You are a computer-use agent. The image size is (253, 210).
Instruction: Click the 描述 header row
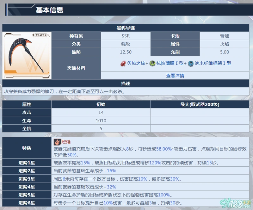[126, 83]
